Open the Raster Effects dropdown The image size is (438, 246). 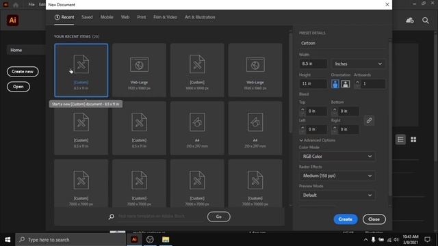[x=337, y=176]
